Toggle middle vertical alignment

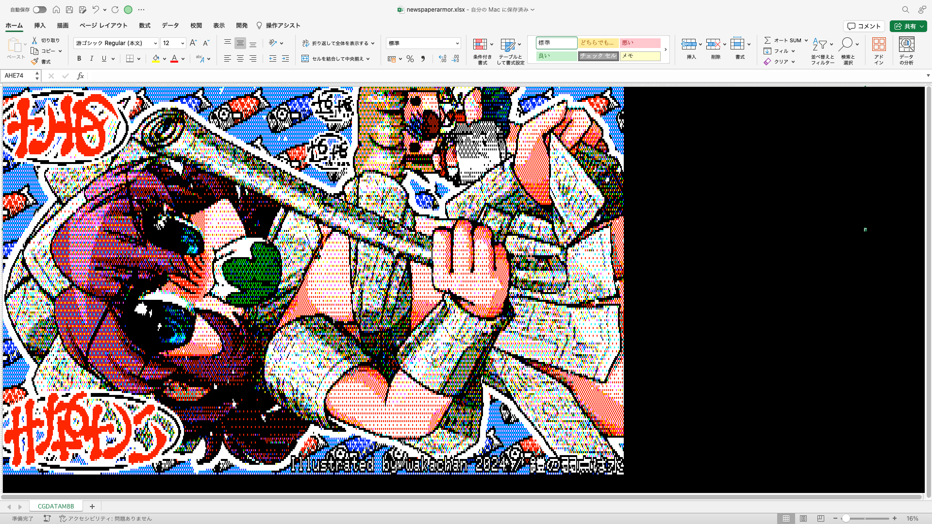click(240, 43)
